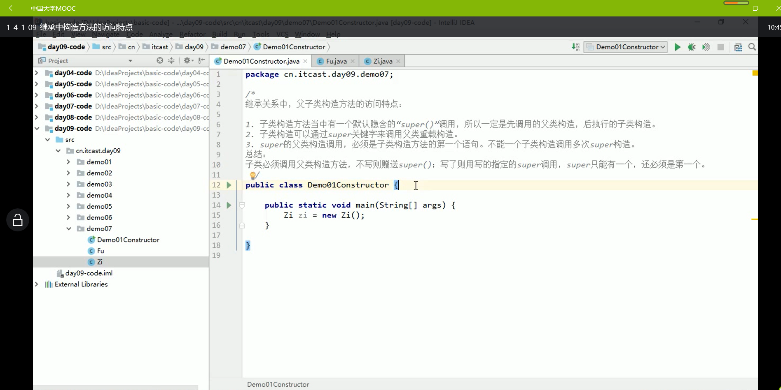Close the Zi.java tab
Viewport: 781px width, 390px height.
pos(398,61)
